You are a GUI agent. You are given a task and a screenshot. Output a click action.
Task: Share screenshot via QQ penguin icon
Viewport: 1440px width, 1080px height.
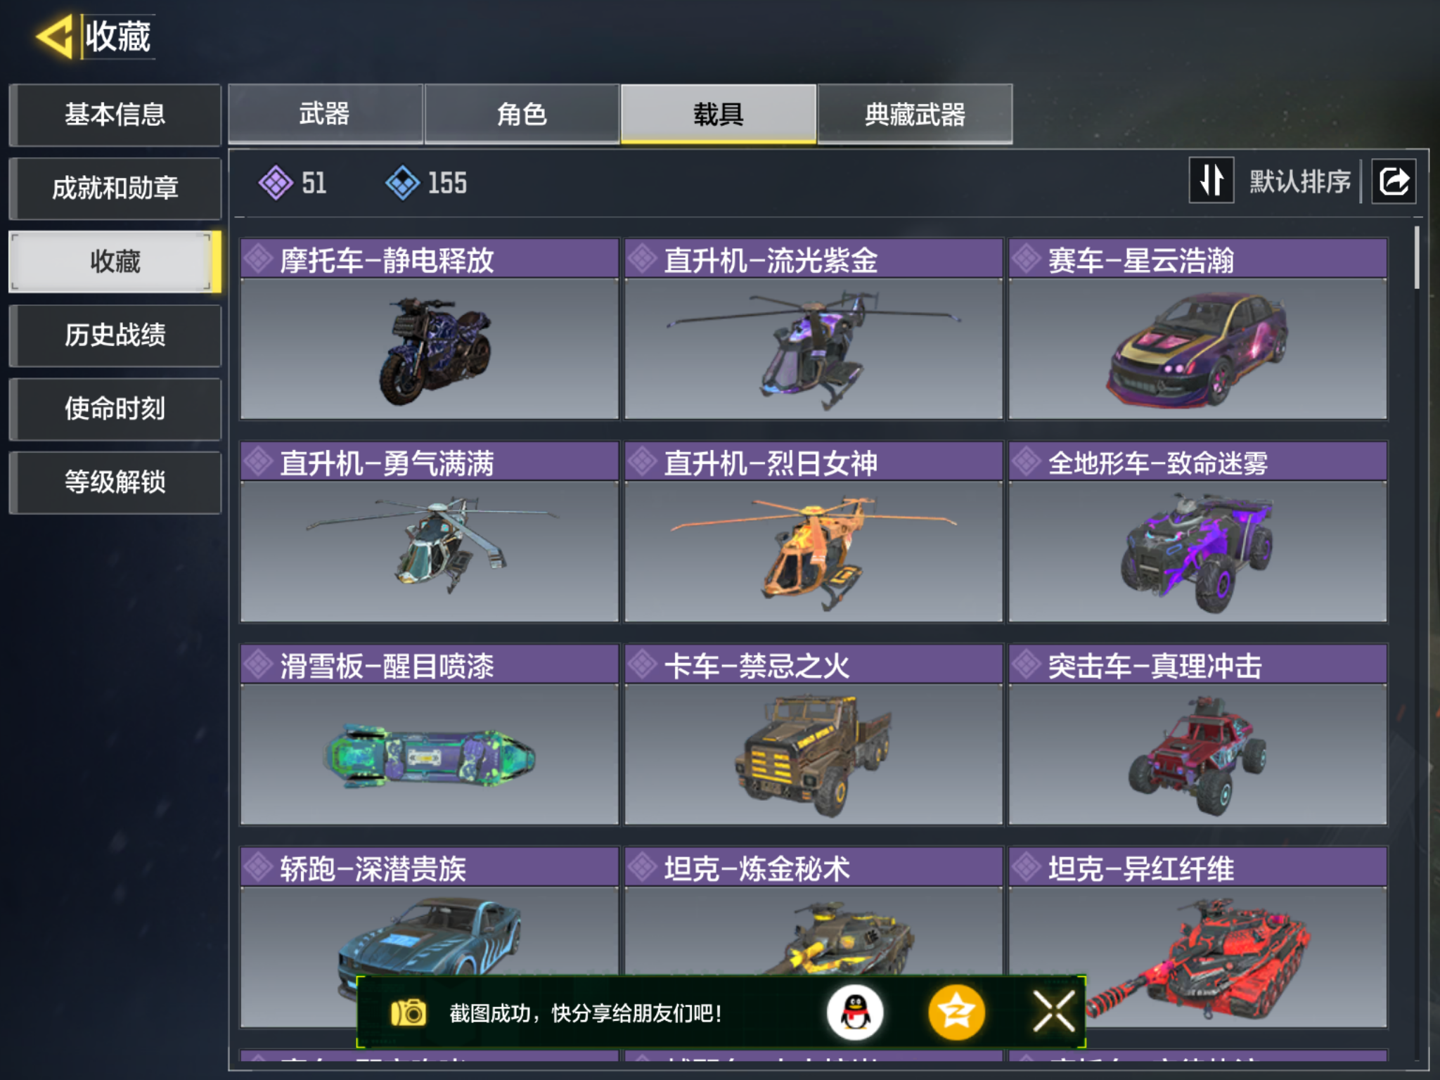(x=855, y=1012)
